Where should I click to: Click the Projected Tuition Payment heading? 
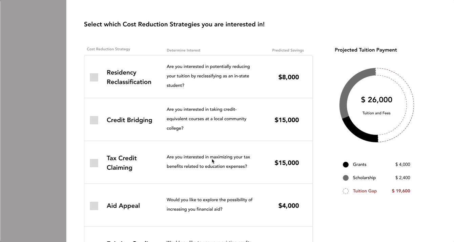pyautogui.click(x=366, y=50)
